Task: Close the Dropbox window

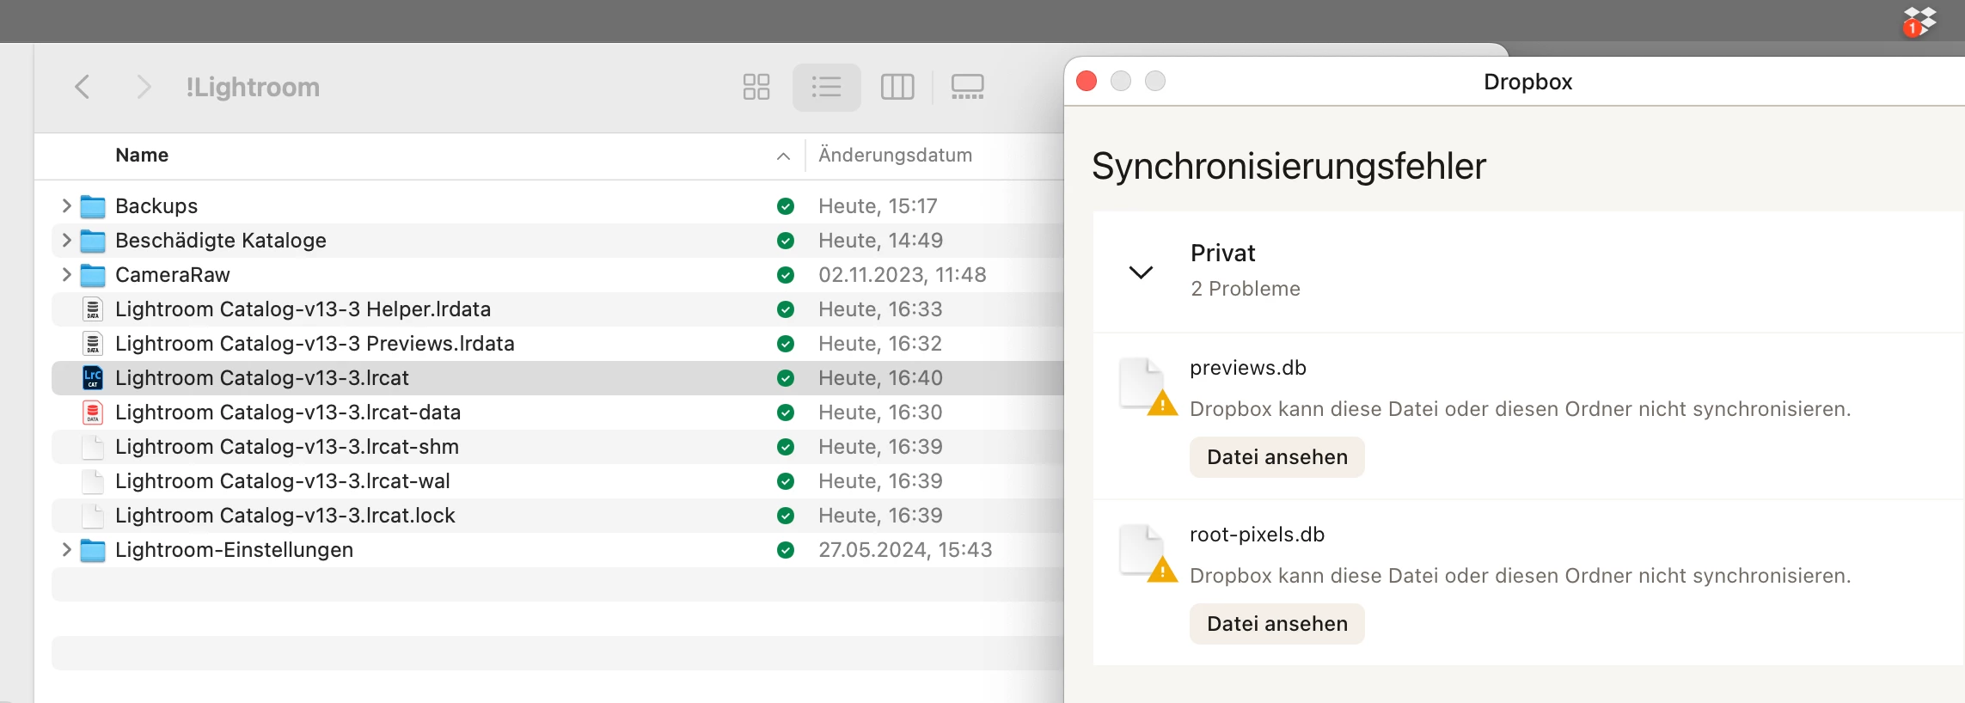Action: 1087,81
